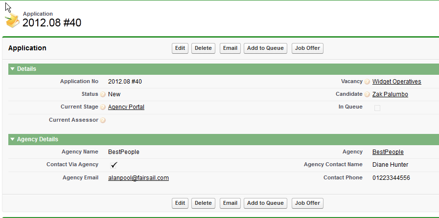The width and height of the screenshot is (439, 218).
Task: Open the Zak Palumbo candidate link
Action: pos(390,94)
